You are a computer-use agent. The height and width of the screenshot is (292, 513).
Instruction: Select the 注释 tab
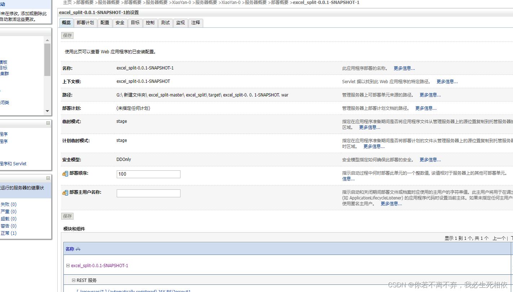point(196,23)
